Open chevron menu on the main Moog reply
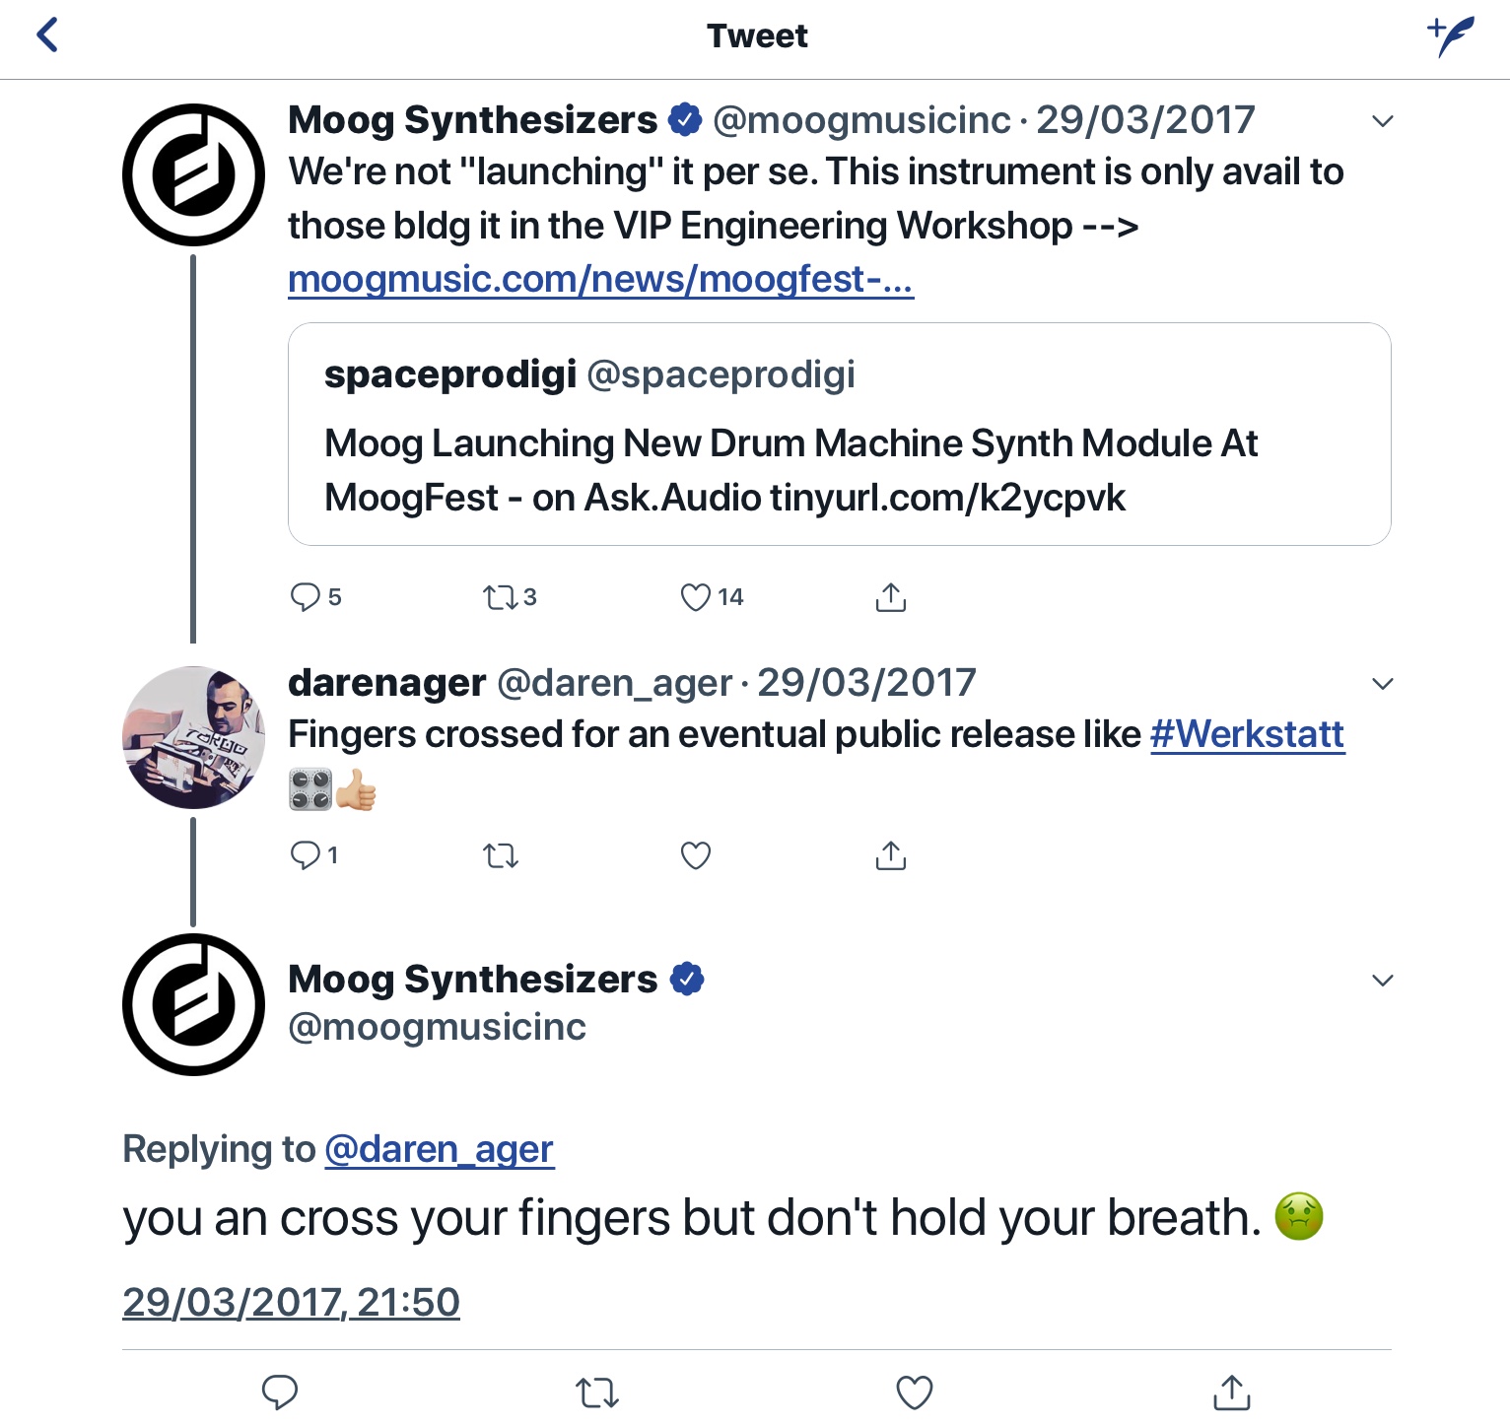 coord(1383,981)
